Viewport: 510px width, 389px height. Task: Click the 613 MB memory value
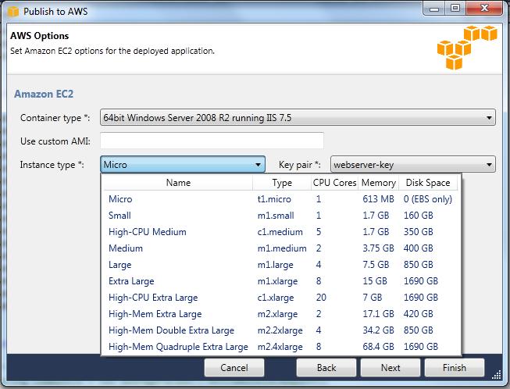pyautogui.click(x=378, y=199)
